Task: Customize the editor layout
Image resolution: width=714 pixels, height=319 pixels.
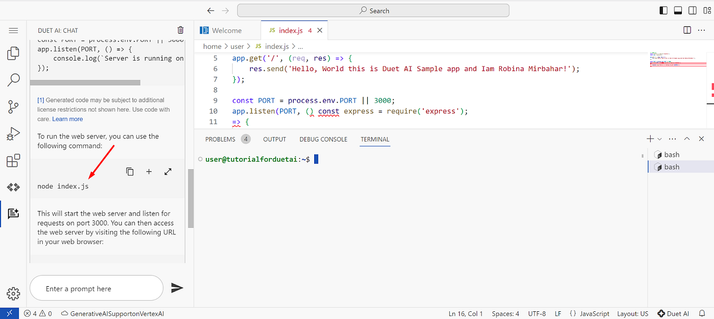Action: tap(707, 10)
